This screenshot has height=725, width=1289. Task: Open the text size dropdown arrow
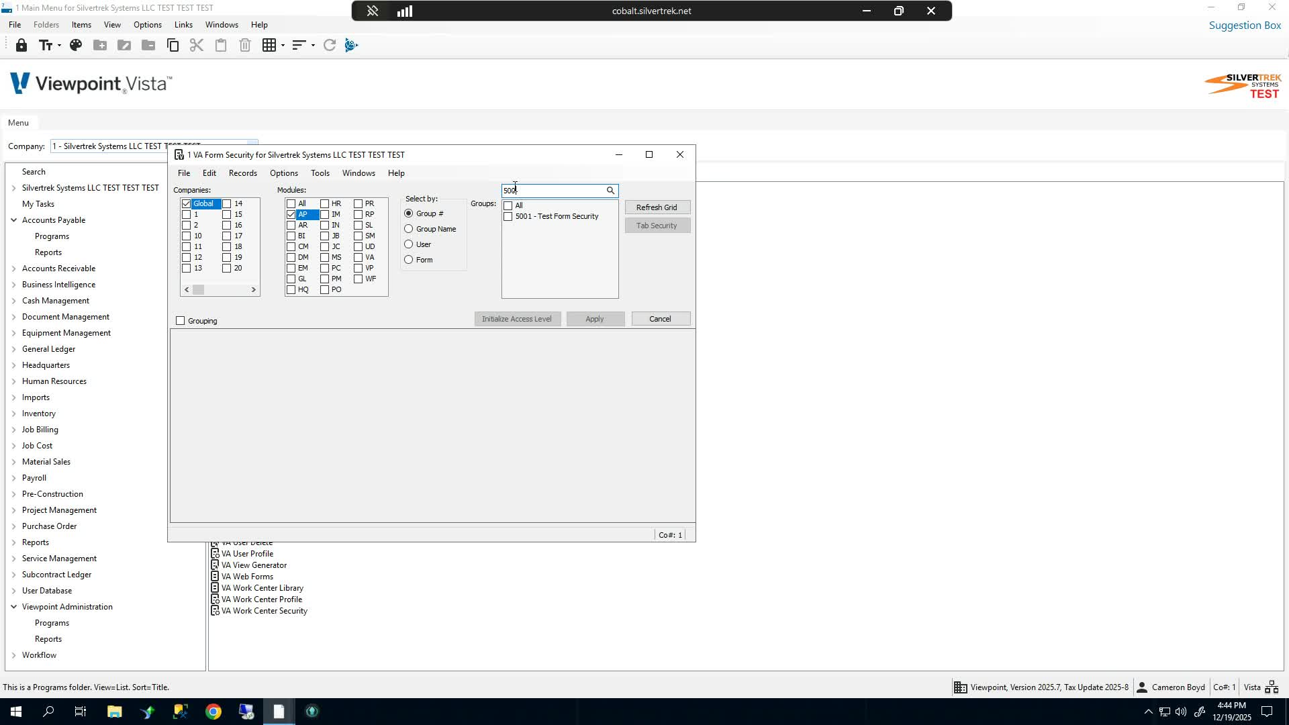pos(59,46)
